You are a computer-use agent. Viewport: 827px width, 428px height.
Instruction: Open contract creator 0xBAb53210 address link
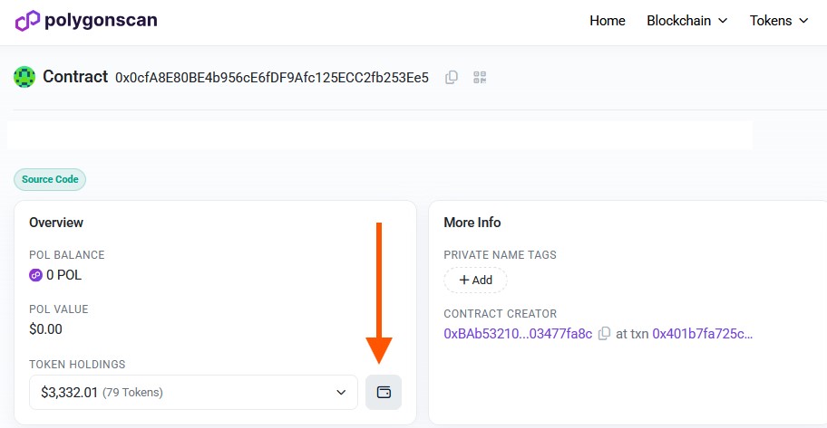point(517,334)
